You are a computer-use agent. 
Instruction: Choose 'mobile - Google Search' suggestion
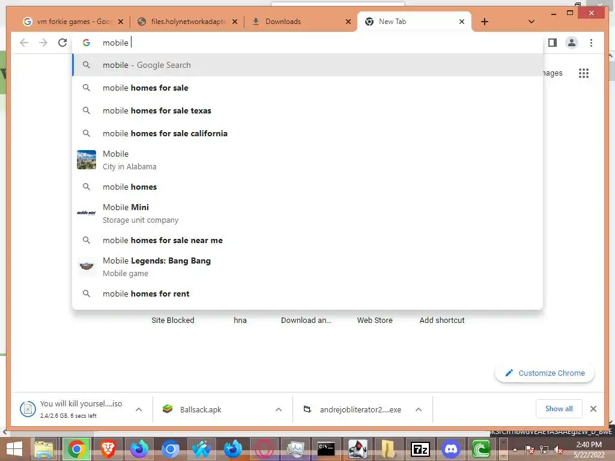[308, 65]
